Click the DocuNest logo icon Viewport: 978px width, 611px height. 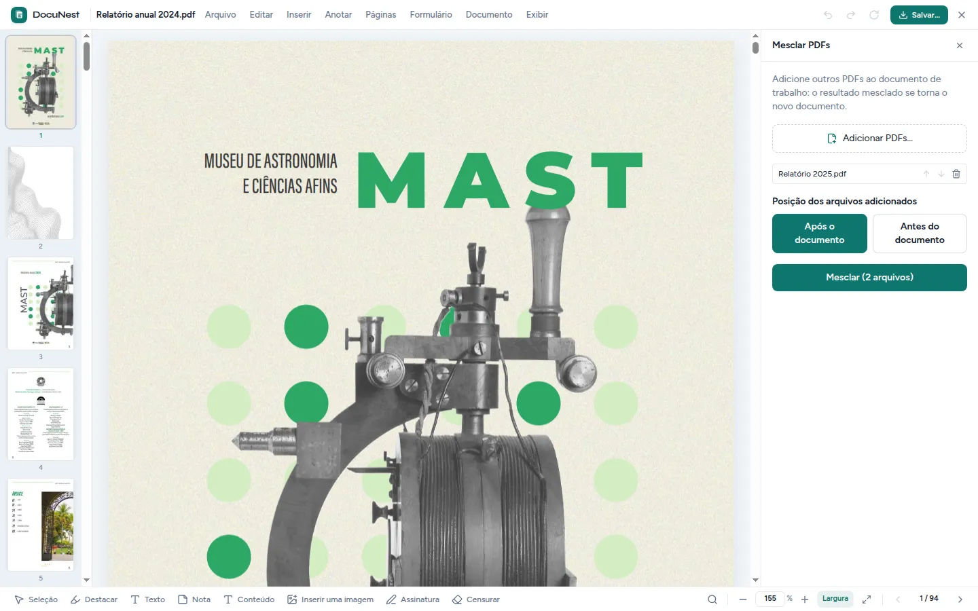[x=19, y=15]
